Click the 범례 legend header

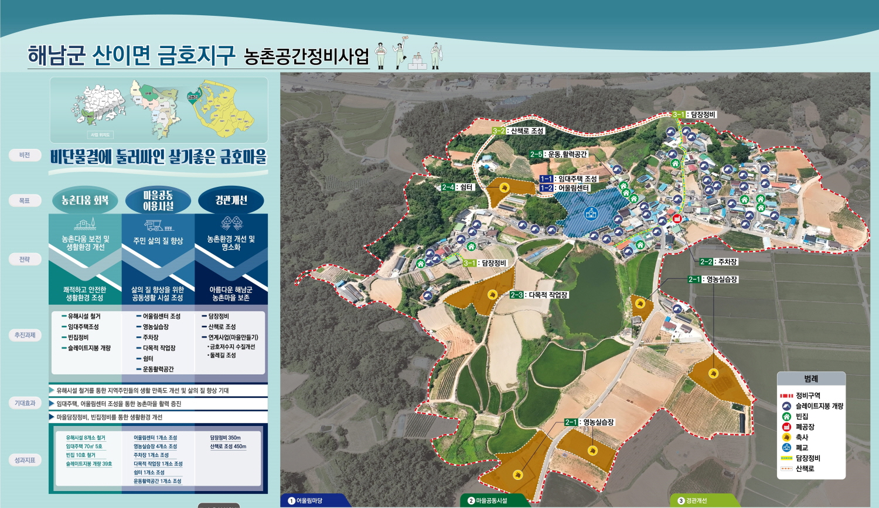tap(811, 379)
